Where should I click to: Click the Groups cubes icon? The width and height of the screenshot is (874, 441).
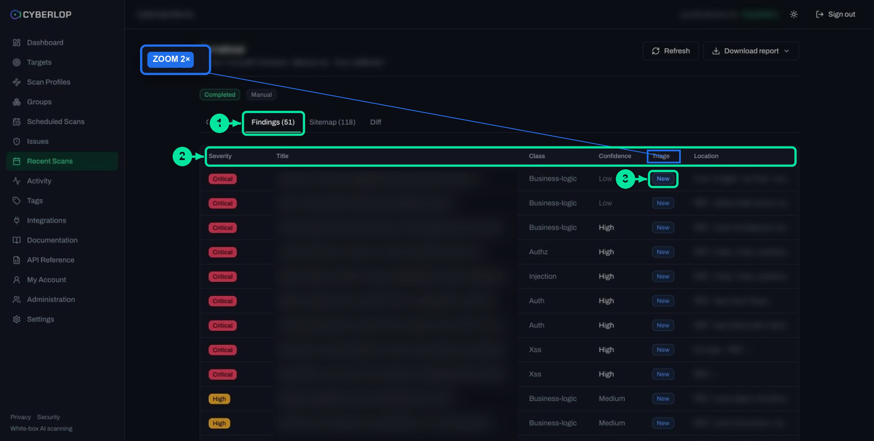pyautogui.click(x=16, y=102)
